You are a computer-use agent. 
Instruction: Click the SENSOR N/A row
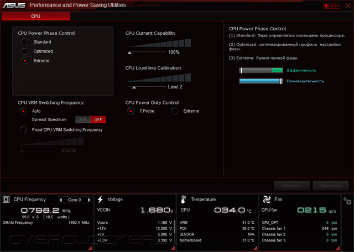pyautogui.click(x=217, y=234)
